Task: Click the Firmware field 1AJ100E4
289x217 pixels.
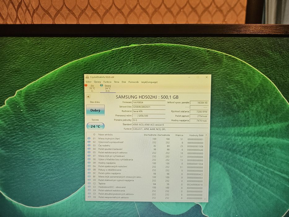Action: coord(149,102)
